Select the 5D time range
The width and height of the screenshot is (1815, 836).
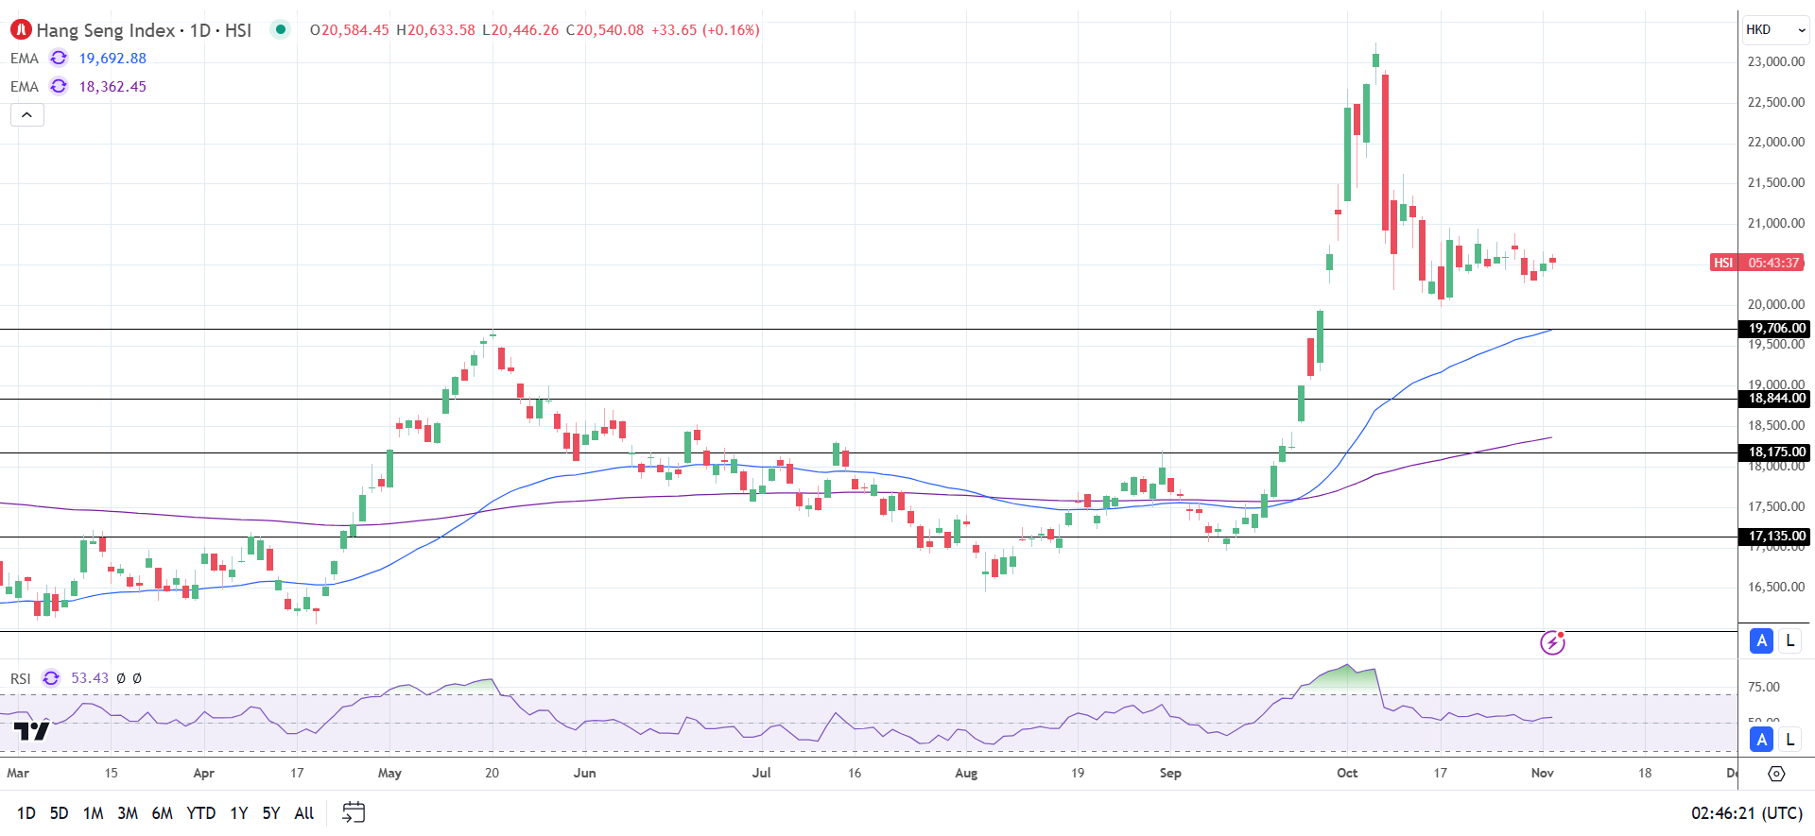point(59,812)
